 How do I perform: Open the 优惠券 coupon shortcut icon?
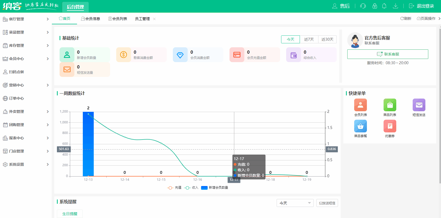tap(390, 126)
